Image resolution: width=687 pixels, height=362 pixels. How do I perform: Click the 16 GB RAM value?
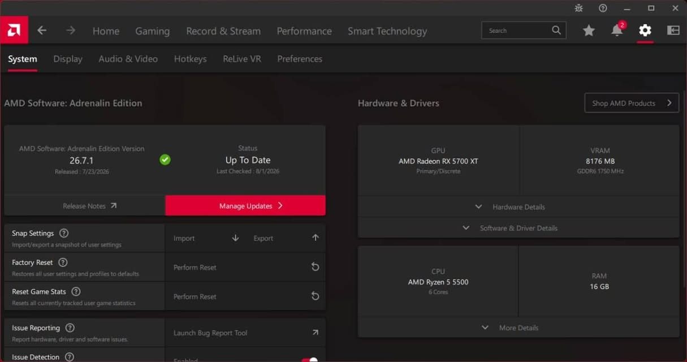pos(599,286)
